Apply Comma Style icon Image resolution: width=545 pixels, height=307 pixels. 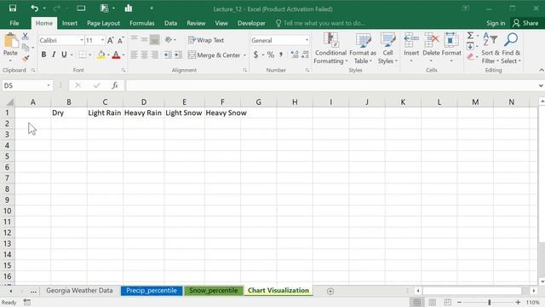281,55
